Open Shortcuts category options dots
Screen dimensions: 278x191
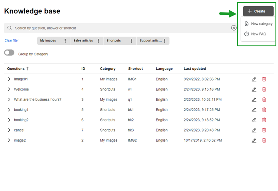click(131, 41)
